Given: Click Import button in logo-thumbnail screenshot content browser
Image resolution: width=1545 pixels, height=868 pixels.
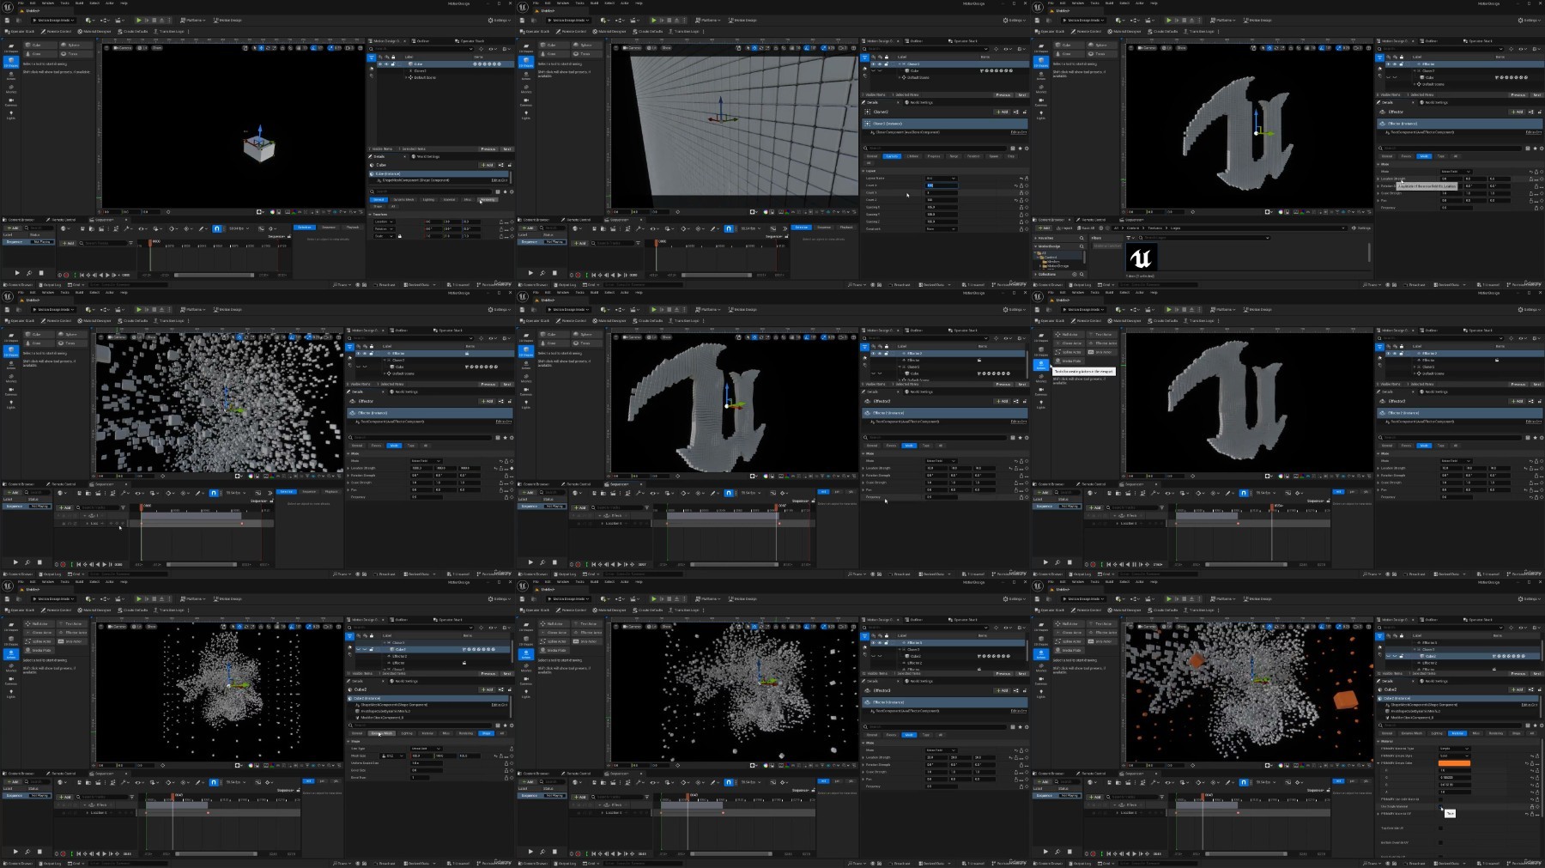Looking at the screenshot, I should click(1064, 228).
